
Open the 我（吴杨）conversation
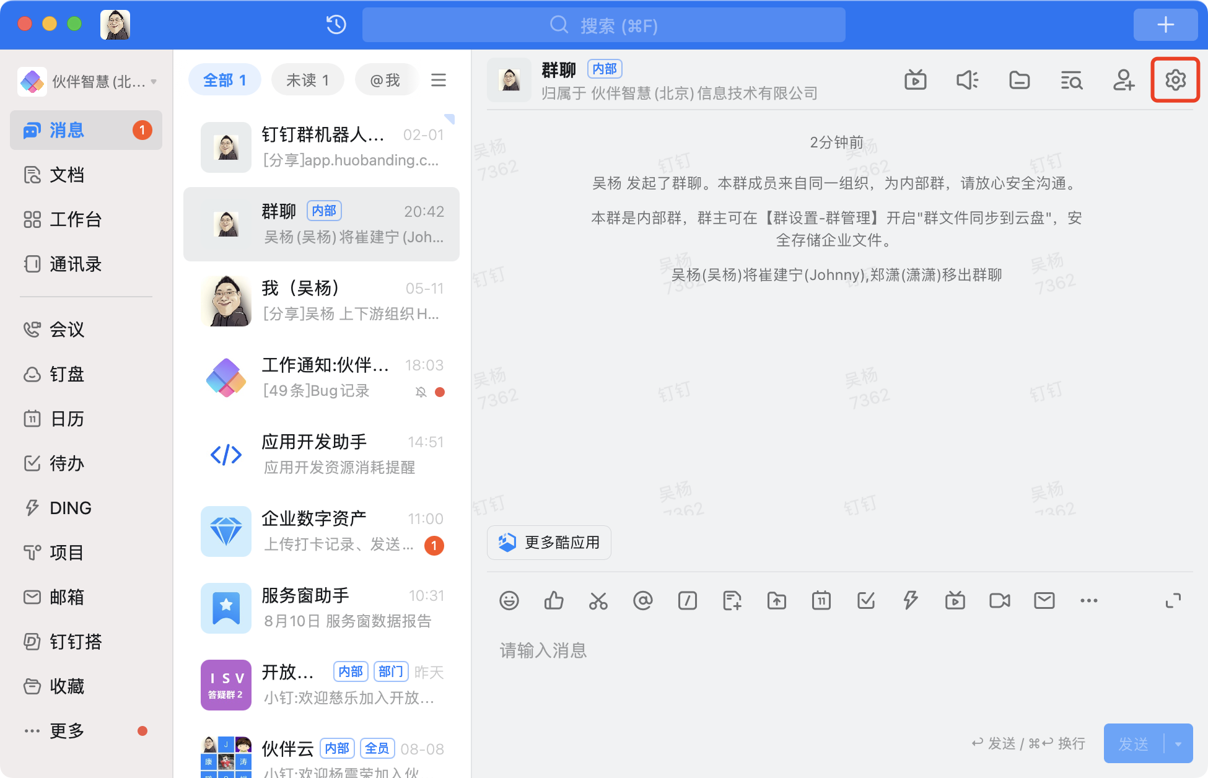point(322,301)
